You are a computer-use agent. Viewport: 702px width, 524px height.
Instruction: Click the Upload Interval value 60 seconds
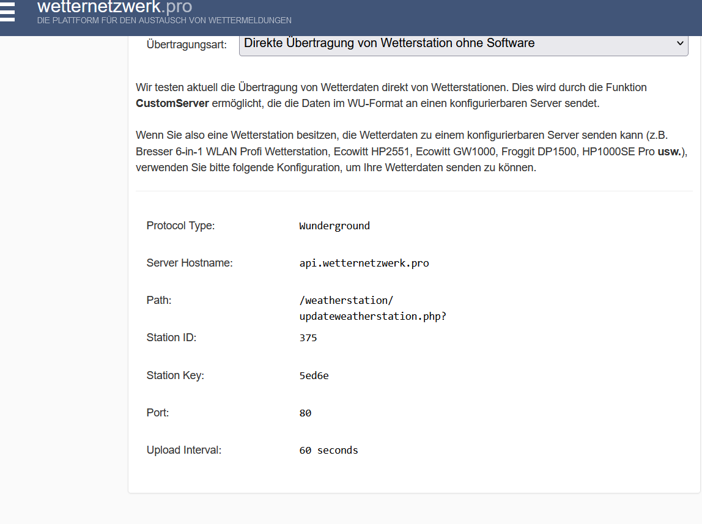pyautogui.click(x=328, y=450)
